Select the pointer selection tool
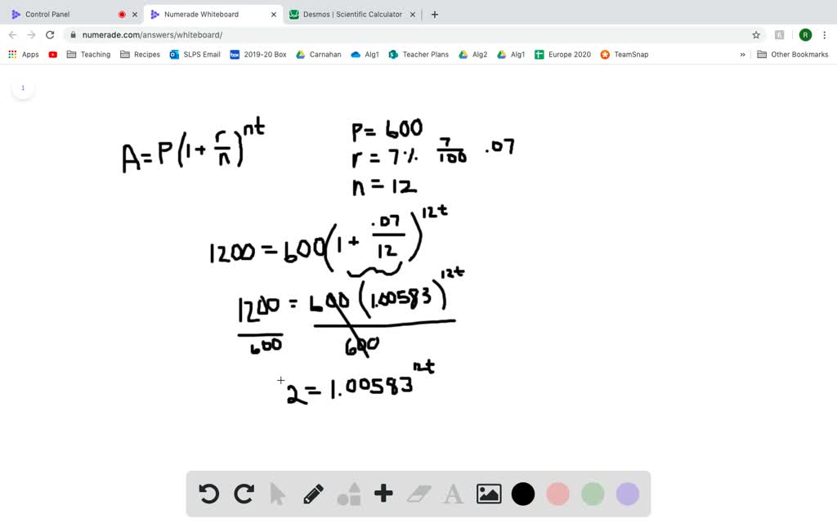 [x=278, y=494]
